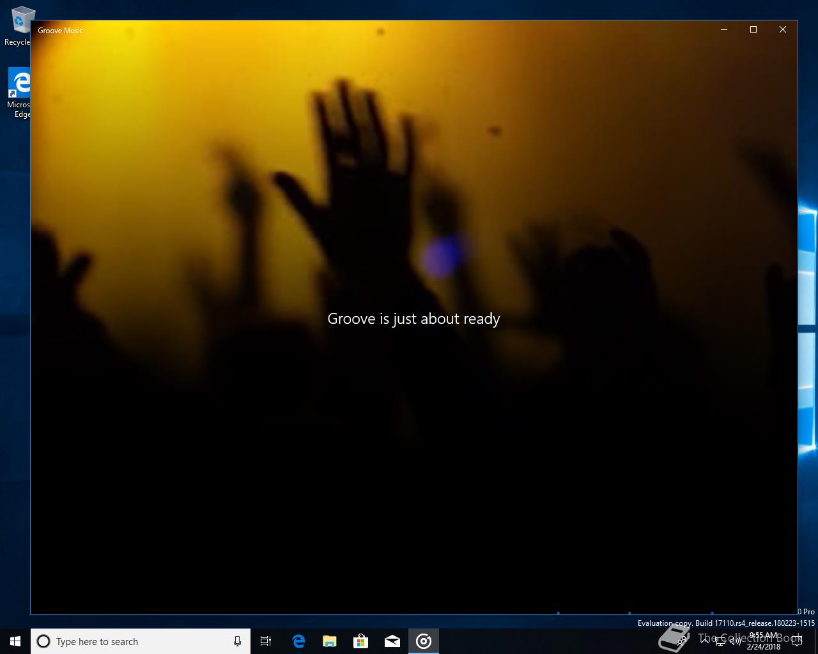Open the Windows Start menu
The height and width of the screenshot is (654, 818).
pyautogui.click(x=15, y=641)
